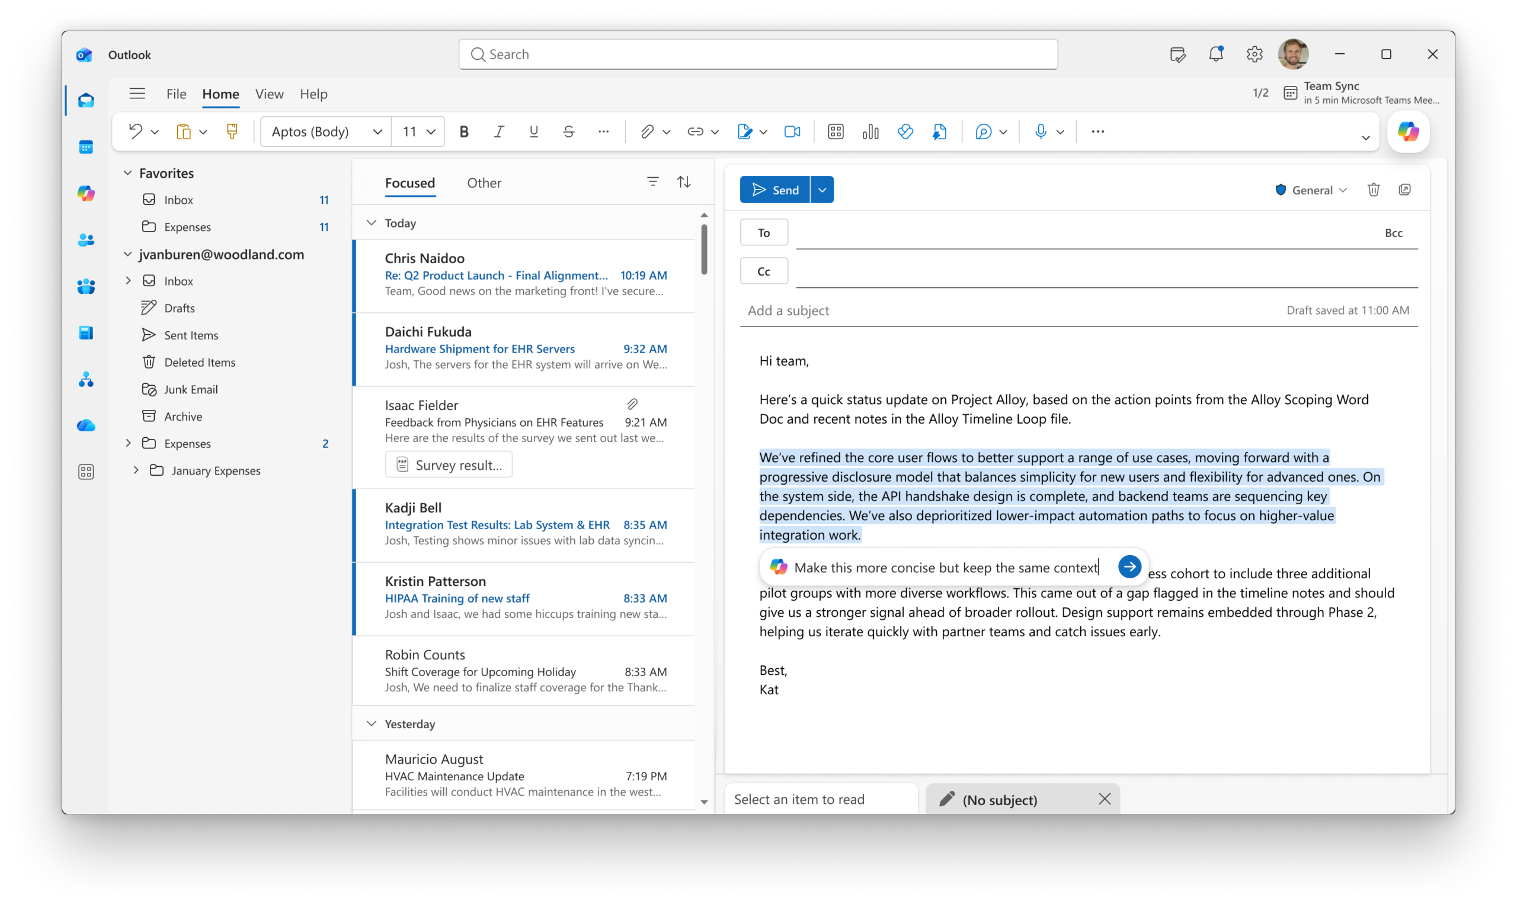The height and width of the screenshot is (907, 1517).
Task: Open more ribbon commands ellipsis after Dictate
Action: (1097, 132)
